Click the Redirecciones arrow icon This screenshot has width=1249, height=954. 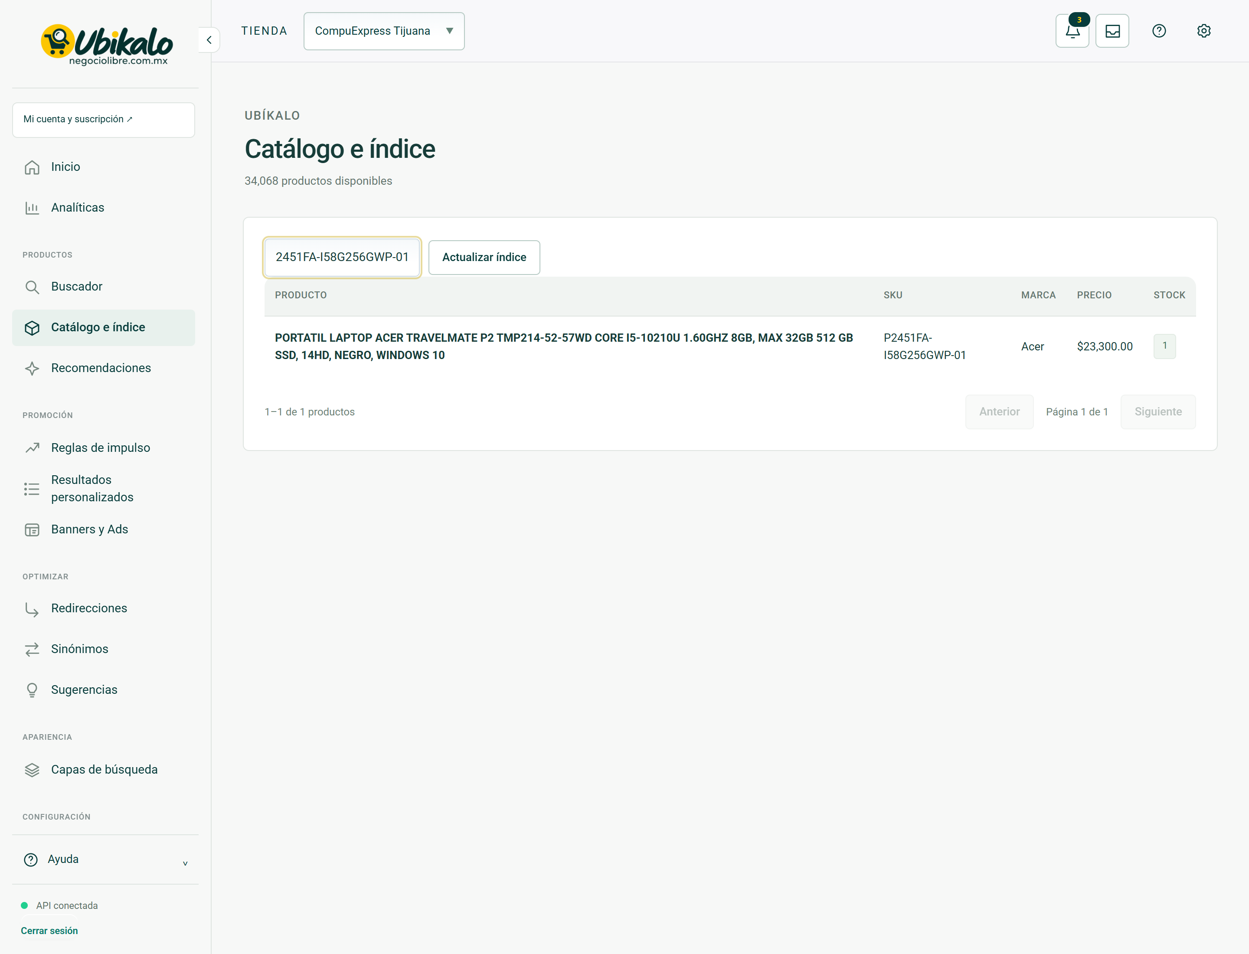[x=32, y=609]
